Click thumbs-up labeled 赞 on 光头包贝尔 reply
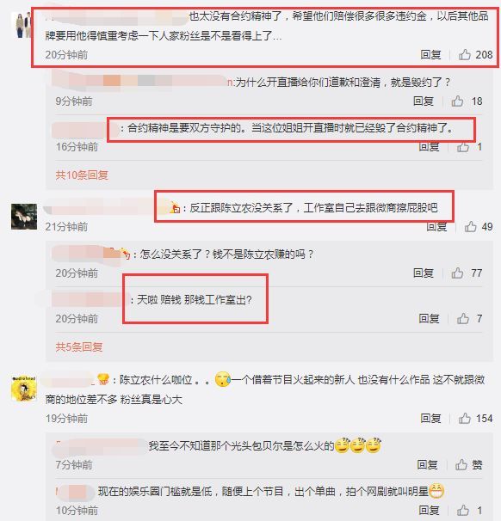This screenshot has width=501, height=521. pyautogui.click(x=461, y=464)
